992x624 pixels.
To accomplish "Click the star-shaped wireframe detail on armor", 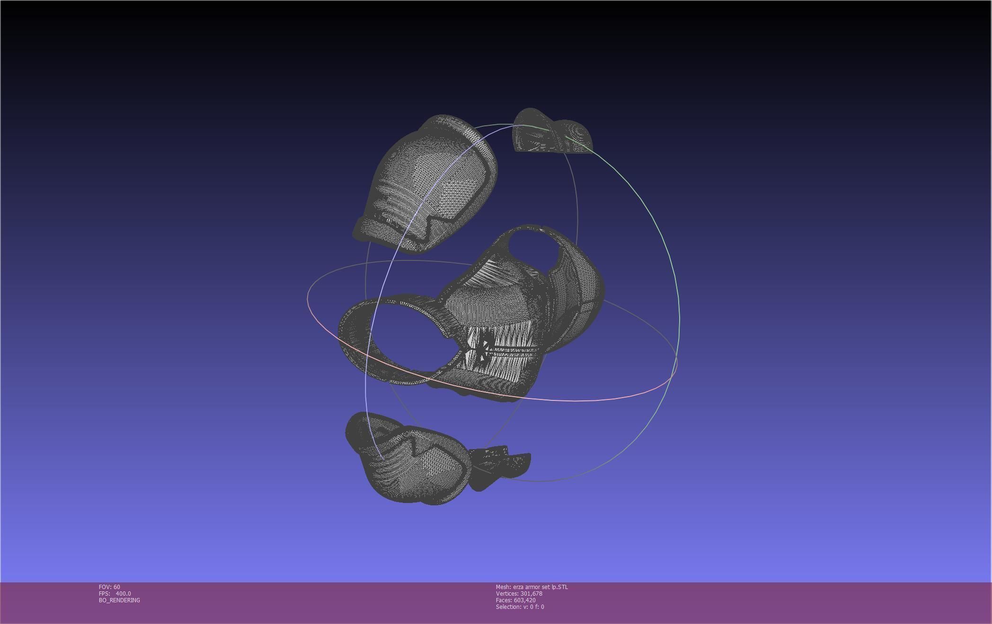I will pos(483,349).
